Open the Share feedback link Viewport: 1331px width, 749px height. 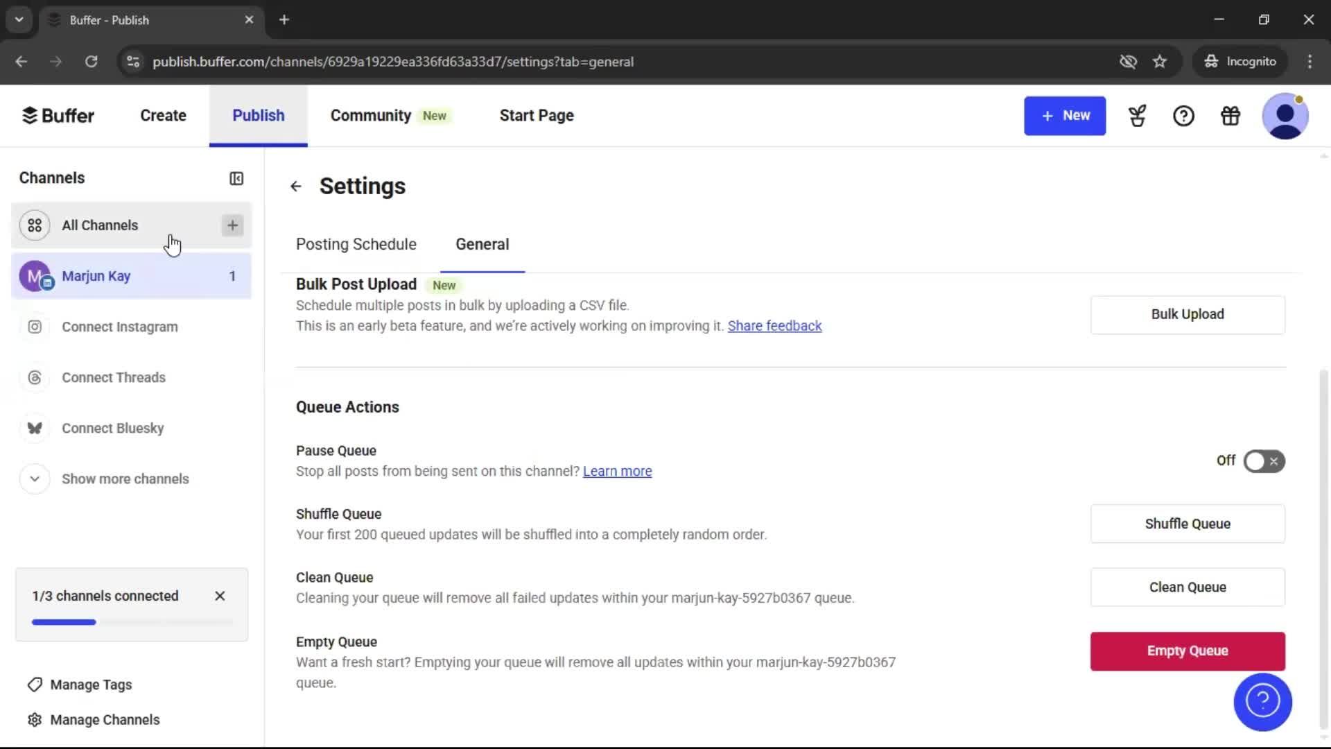774,326
